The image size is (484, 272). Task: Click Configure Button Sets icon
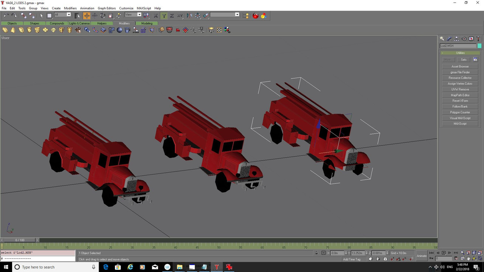click(x=475, y=60)
